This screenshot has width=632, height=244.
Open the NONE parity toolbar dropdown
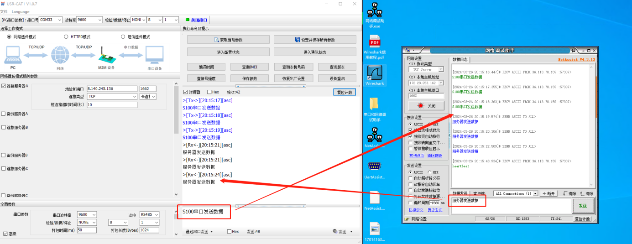point(138,20)
